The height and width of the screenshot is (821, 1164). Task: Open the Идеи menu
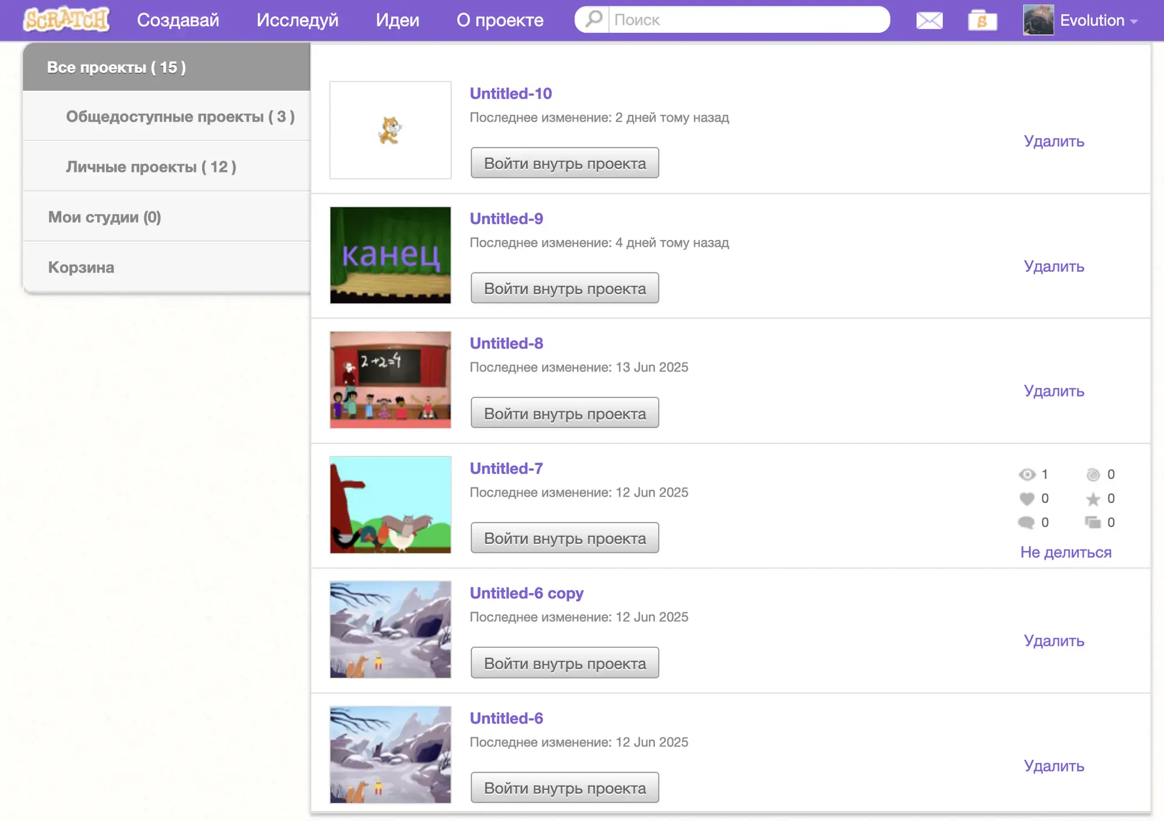coord(398,20)
